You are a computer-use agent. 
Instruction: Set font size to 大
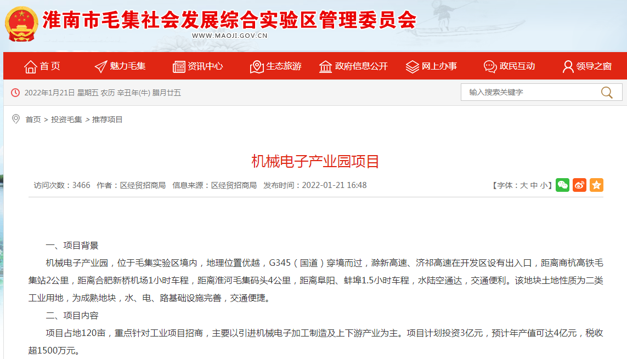(524, 185)
